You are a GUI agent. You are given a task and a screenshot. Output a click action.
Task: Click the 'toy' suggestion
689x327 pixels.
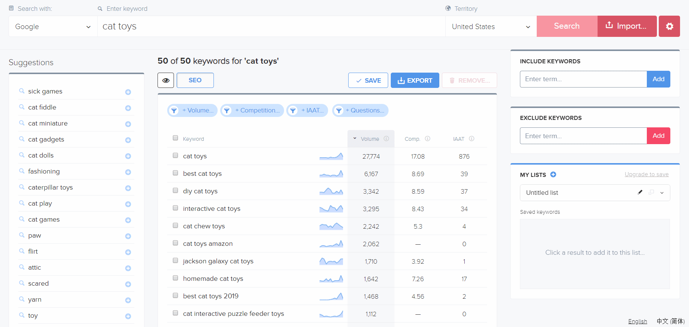[x=33, y=315]
